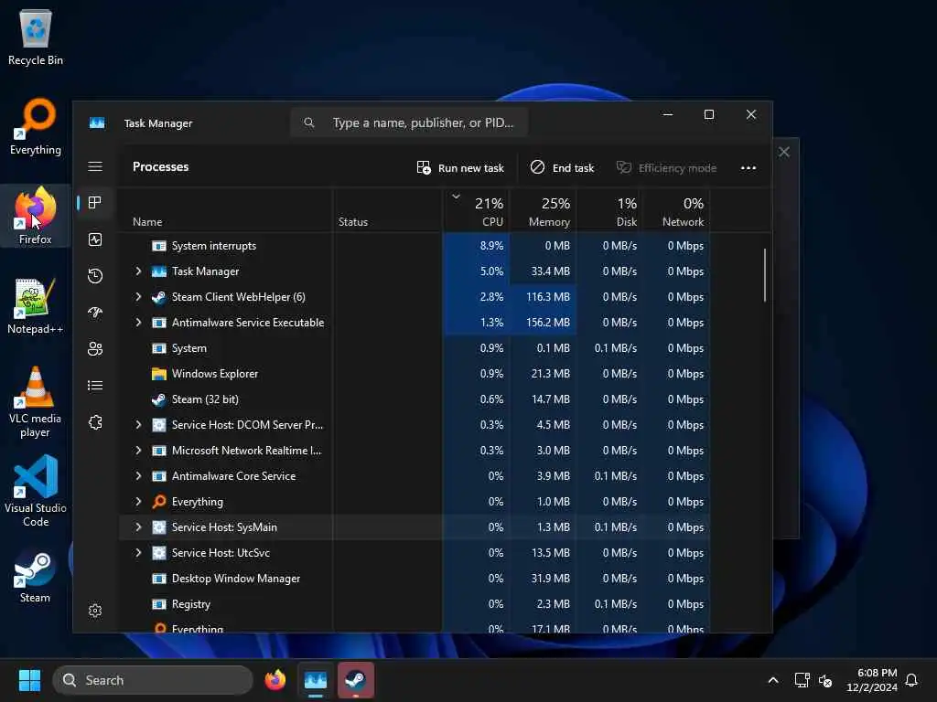Click the 156.2 MB memory cell
The height and width of the screenshot is (702, 937).
(x=544, y=323)
